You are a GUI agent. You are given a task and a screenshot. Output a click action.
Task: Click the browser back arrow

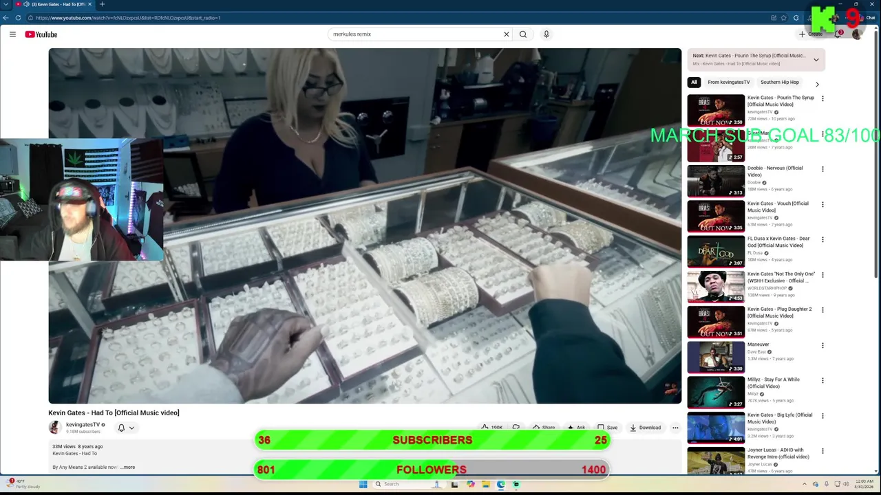6,18
